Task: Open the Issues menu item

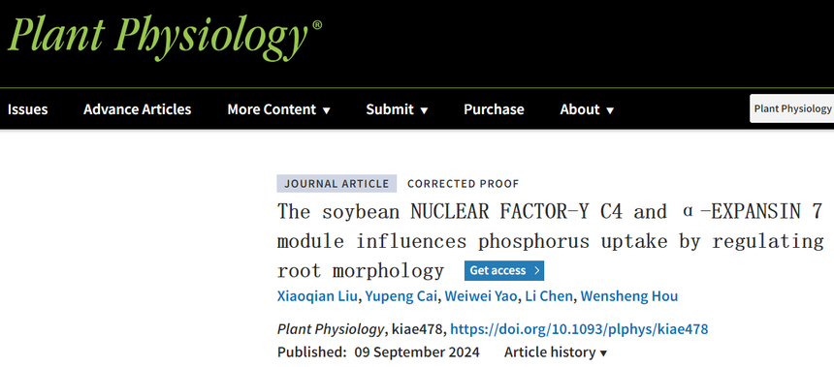Action: [x=28, y=109]
